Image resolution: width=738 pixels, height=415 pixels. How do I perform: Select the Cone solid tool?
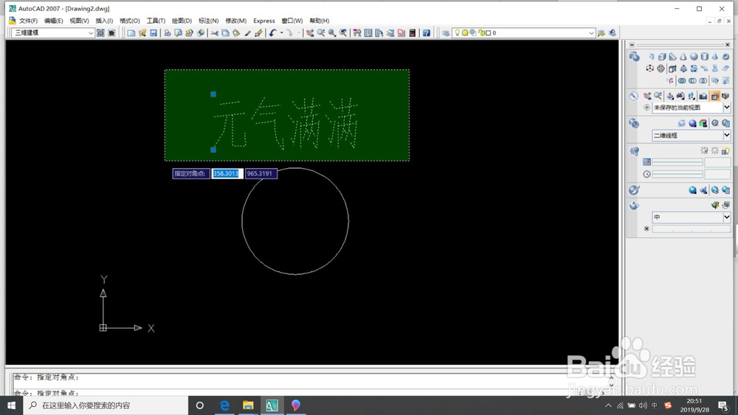683,57
